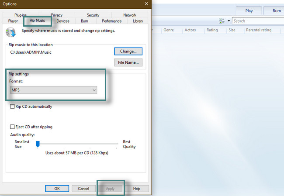Sort by the Actors column
284x196 pixels.
pyautogui.click(x=190, y=30)
